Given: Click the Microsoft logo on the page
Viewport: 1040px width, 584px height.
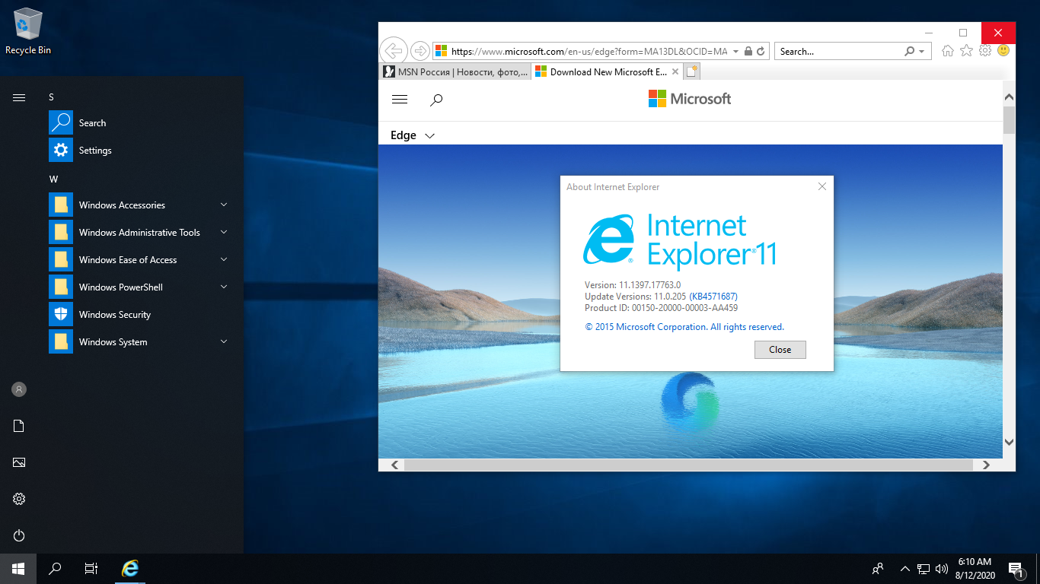Looking at the screenshot, I should 690,99.
